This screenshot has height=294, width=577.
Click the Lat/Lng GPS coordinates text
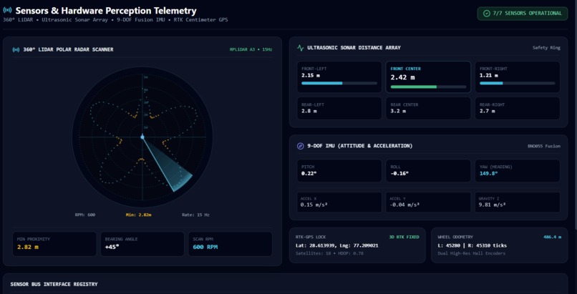click(x=336, y=245)
